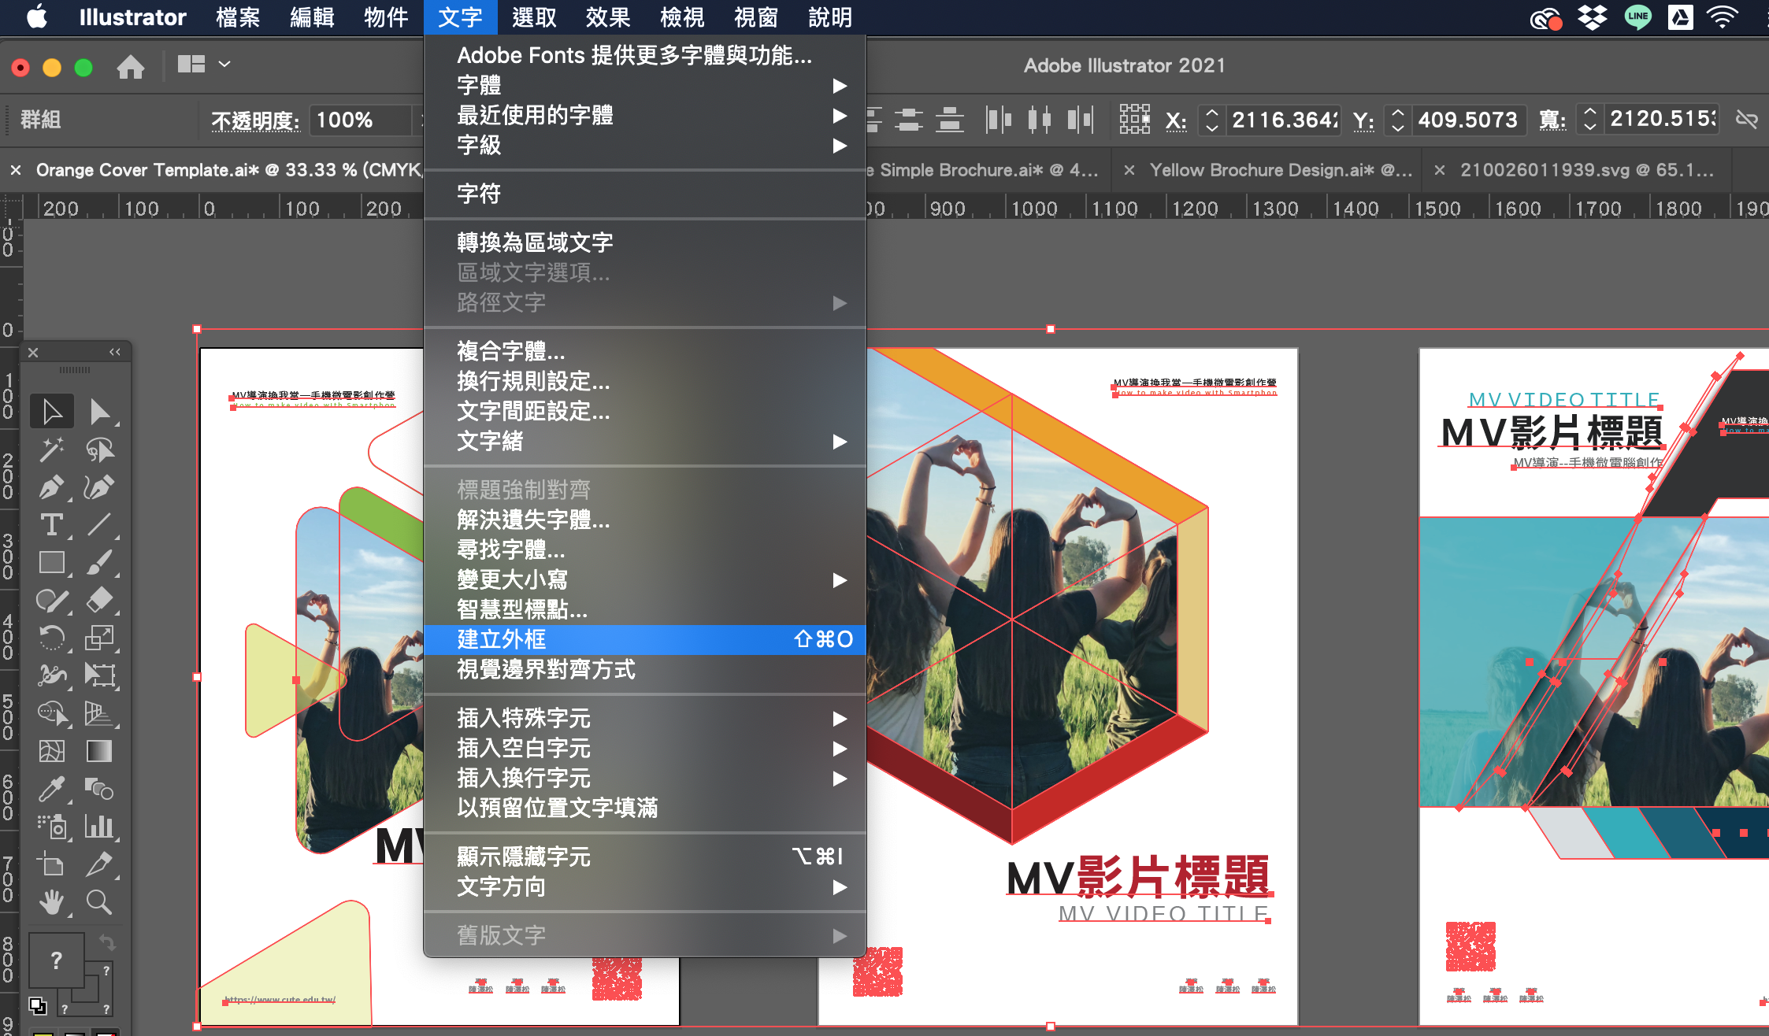Select the Gradient tool
This screenshot has height=1036, width=1769.
(x=99, y=751)
